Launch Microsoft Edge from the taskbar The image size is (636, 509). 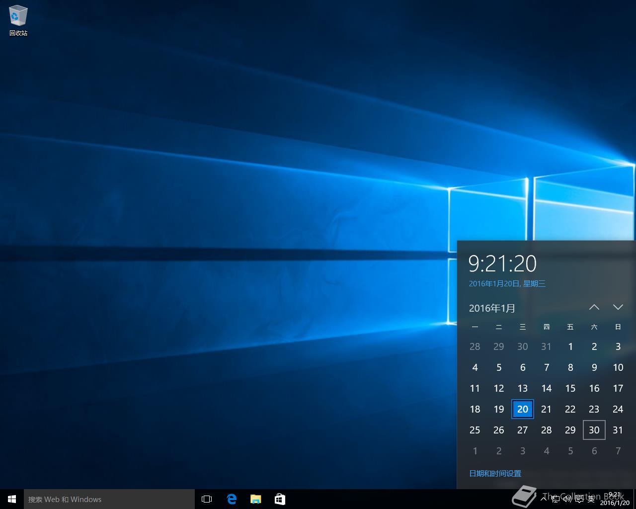pos(232,499)
